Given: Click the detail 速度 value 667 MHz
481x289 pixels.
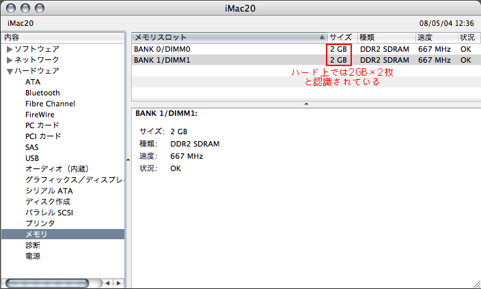Looking at the screenshot, I should click(187, 156).
